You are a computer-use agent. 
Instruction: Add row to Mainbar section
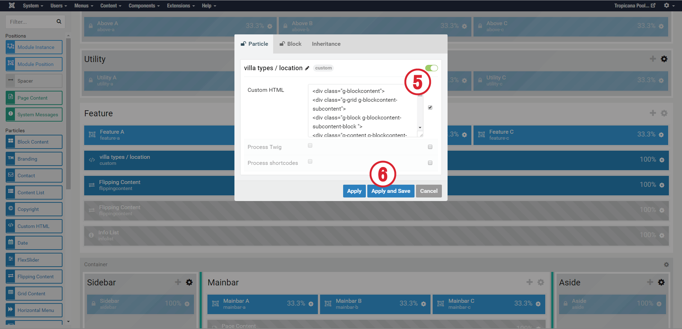point(530,282)
